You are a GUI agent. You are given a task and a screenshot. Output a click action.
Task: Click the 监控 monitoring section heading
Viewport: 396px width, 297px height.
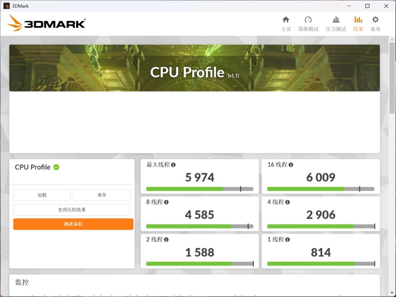coord(22,282)
